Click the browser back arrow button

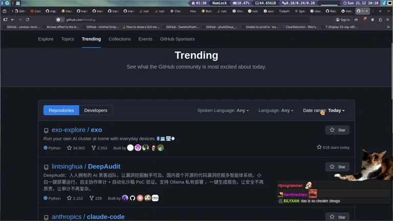(x=13, y=19)
